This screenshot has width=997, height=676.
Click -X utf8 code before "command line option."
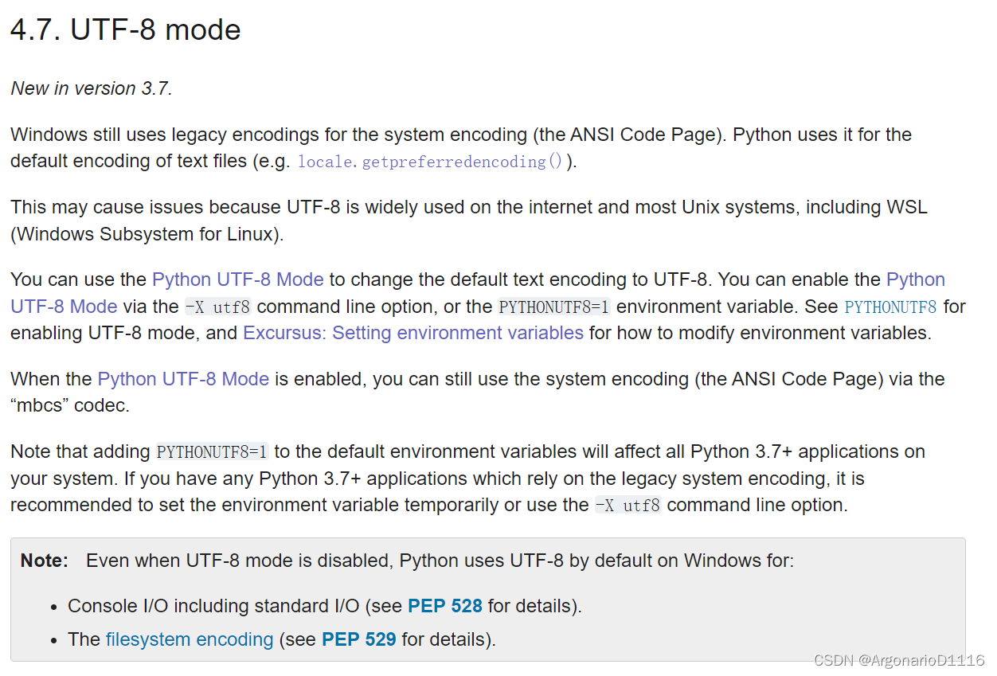(628, 506)
